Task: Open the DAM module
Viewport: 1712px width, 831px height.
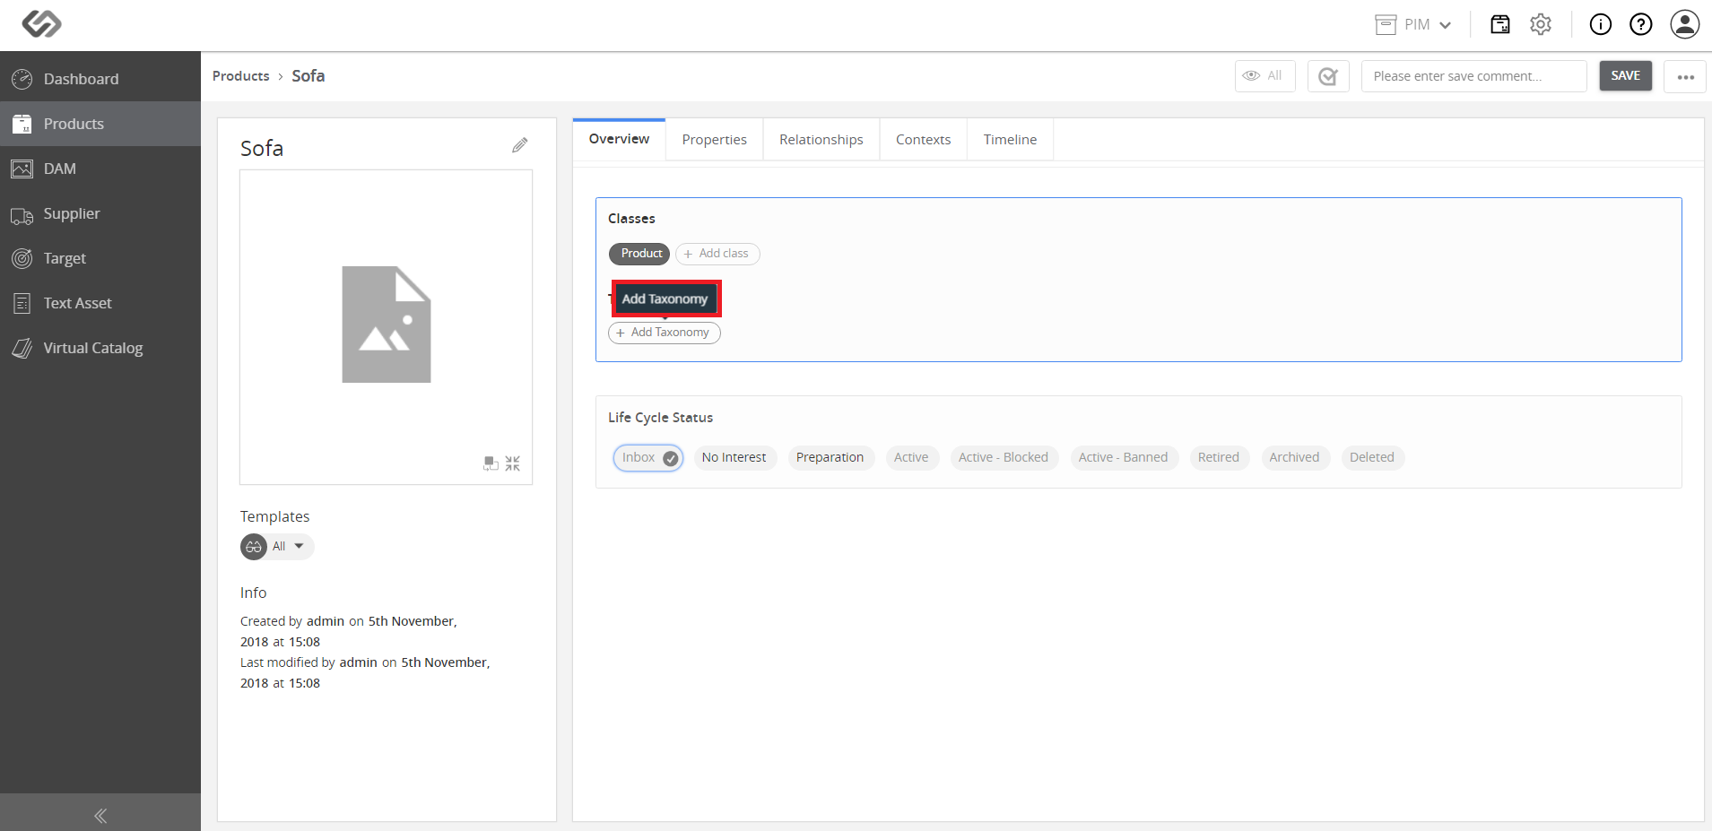Action: click(100, 169)
